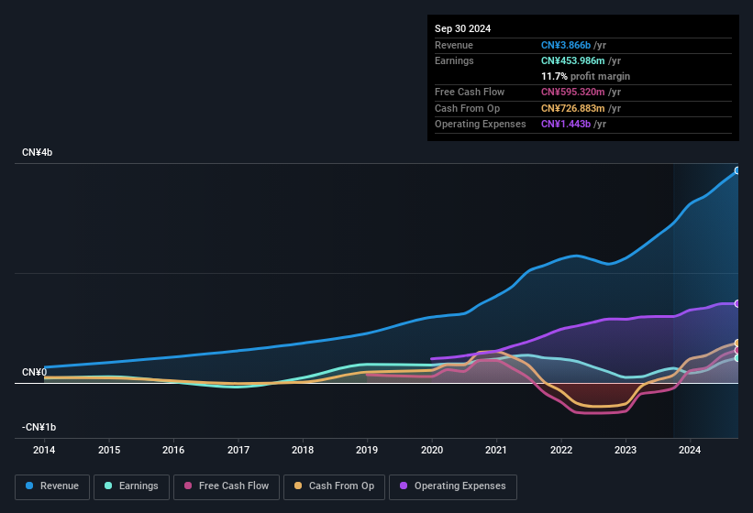Click the 2017 x-axis label
The height and width of the screenshot is (513, 753).
pyautogui.click(x=238, y=450)
